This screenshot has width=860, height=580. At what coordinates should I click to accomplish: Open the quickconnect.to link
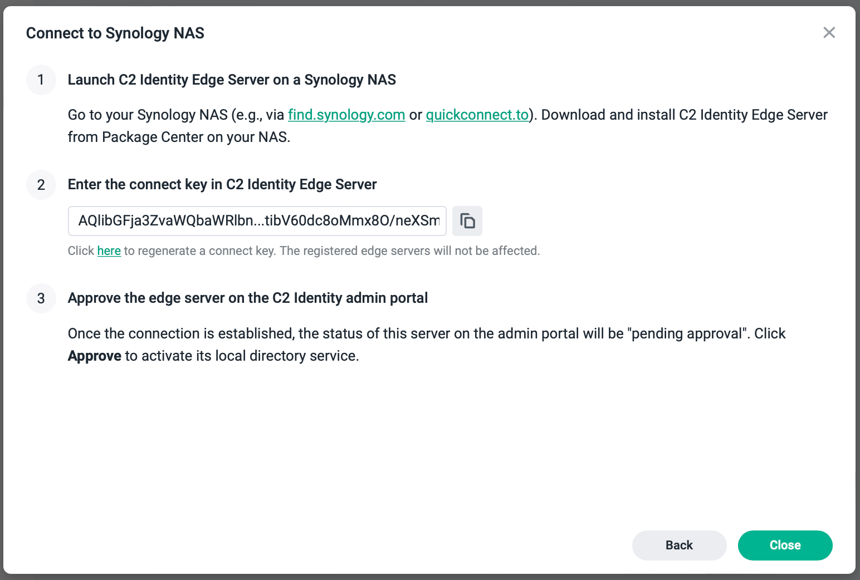coord(477,115)
